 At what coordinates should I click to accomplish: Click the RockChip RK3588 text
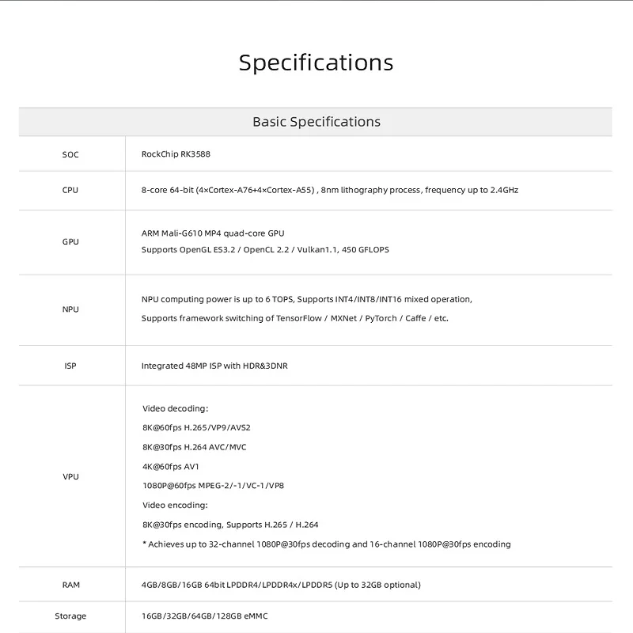click(176, 154)
